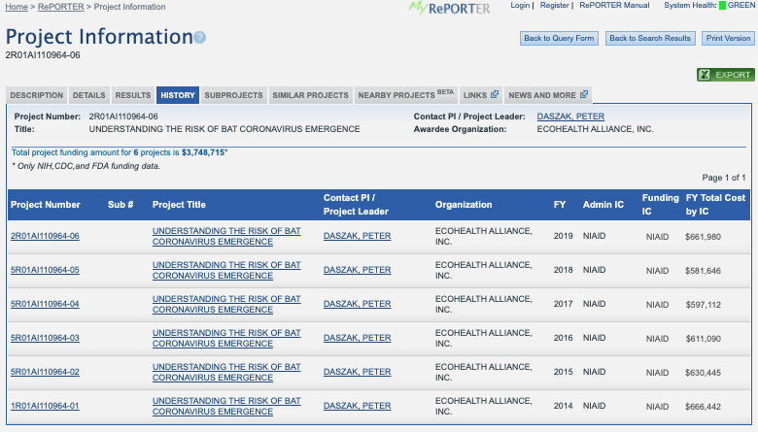Click DASZAK, PETER in the 2016 row

pyautogui.click(x=358, y=338)
